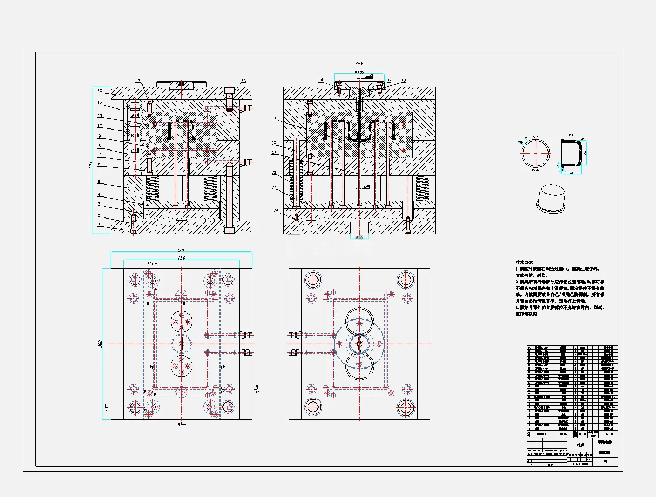Click part balloon number 17
The image size is (656, 497).
point(389,80)
